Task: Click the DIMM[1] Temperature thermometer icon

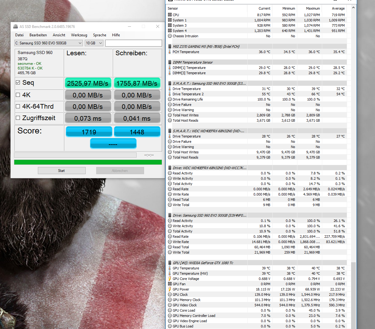Action: (x=170, y=67)
